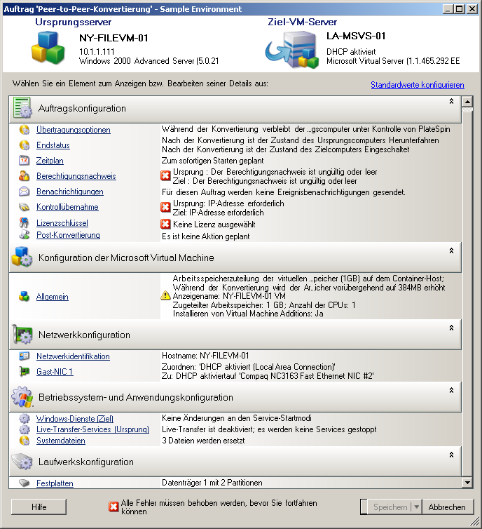This screenshot has height=529, width=482.
Task: Open the Netzwerkidentifikation link
Action: [x=73, y=356]
